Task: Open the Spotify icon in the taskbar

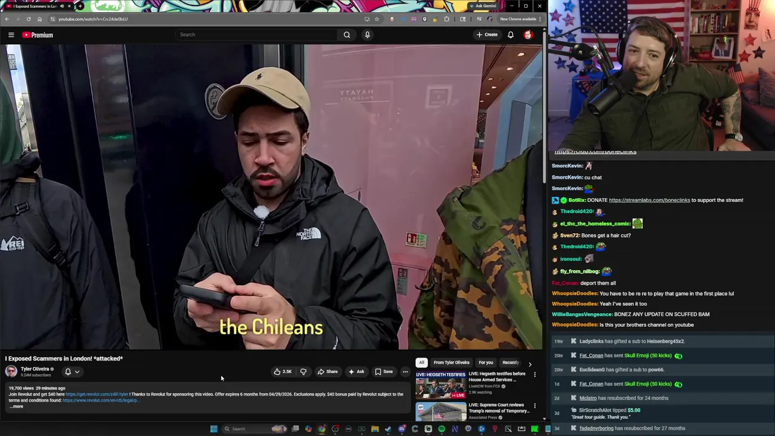Action: click(441, 429)
